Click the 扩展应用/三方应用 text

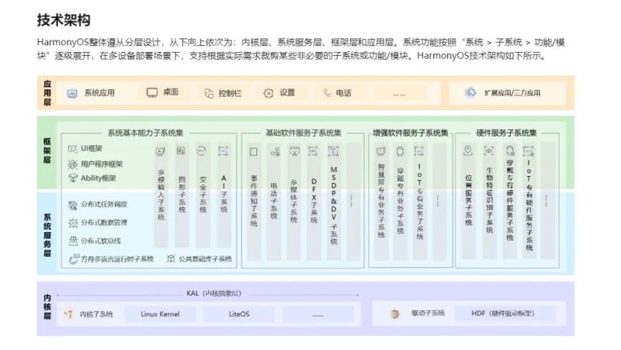pos(512,93)
